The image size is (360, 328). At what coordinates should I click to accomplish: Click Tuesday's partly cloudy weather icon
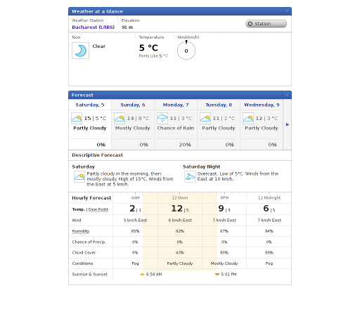pos(205,118)
